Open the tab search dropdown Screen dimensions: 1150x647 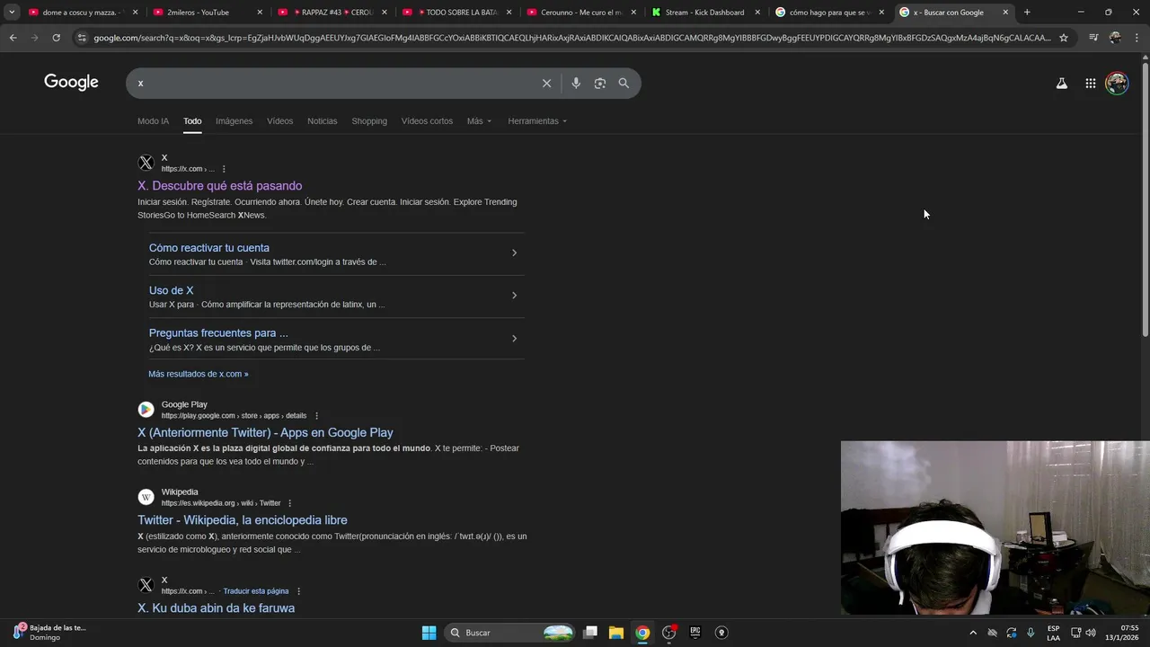12,13
